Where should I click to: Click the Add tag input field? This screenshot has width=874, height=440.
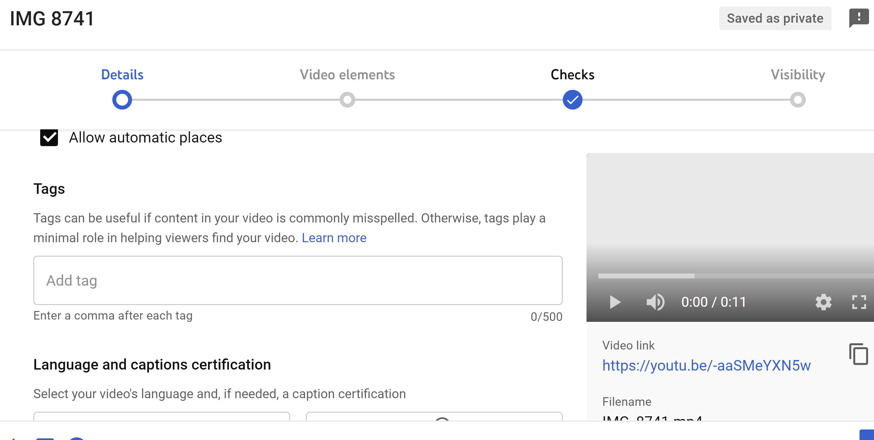[x=298, y=280]
